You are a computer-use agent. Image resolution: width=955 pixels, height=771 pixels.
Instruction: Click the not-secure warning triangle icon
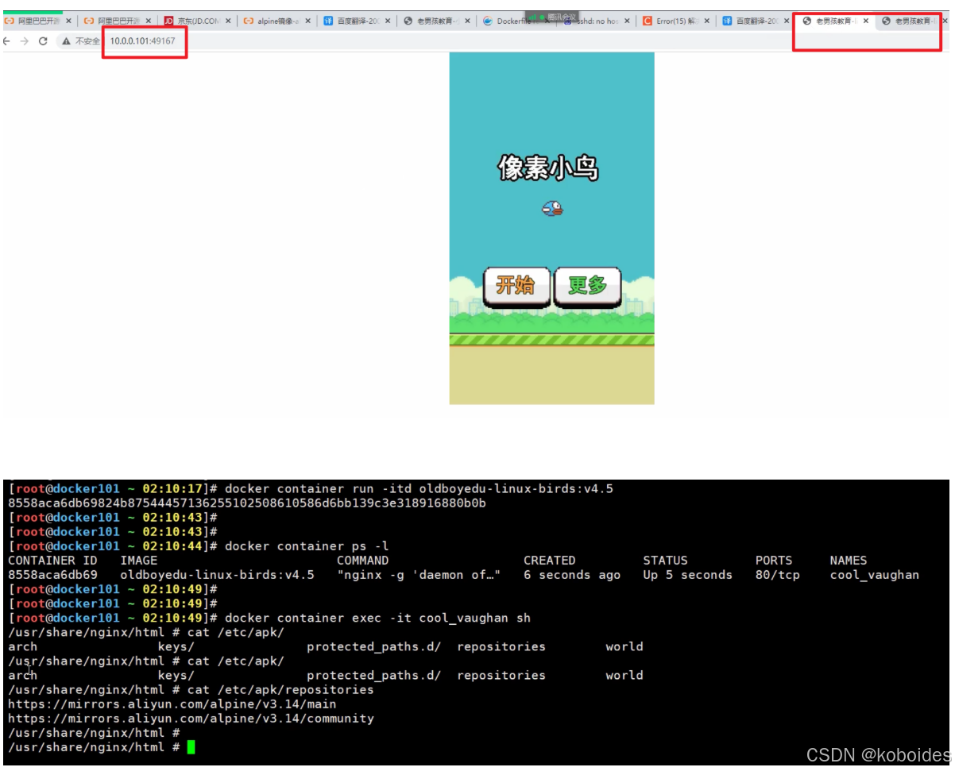(67, 40)
